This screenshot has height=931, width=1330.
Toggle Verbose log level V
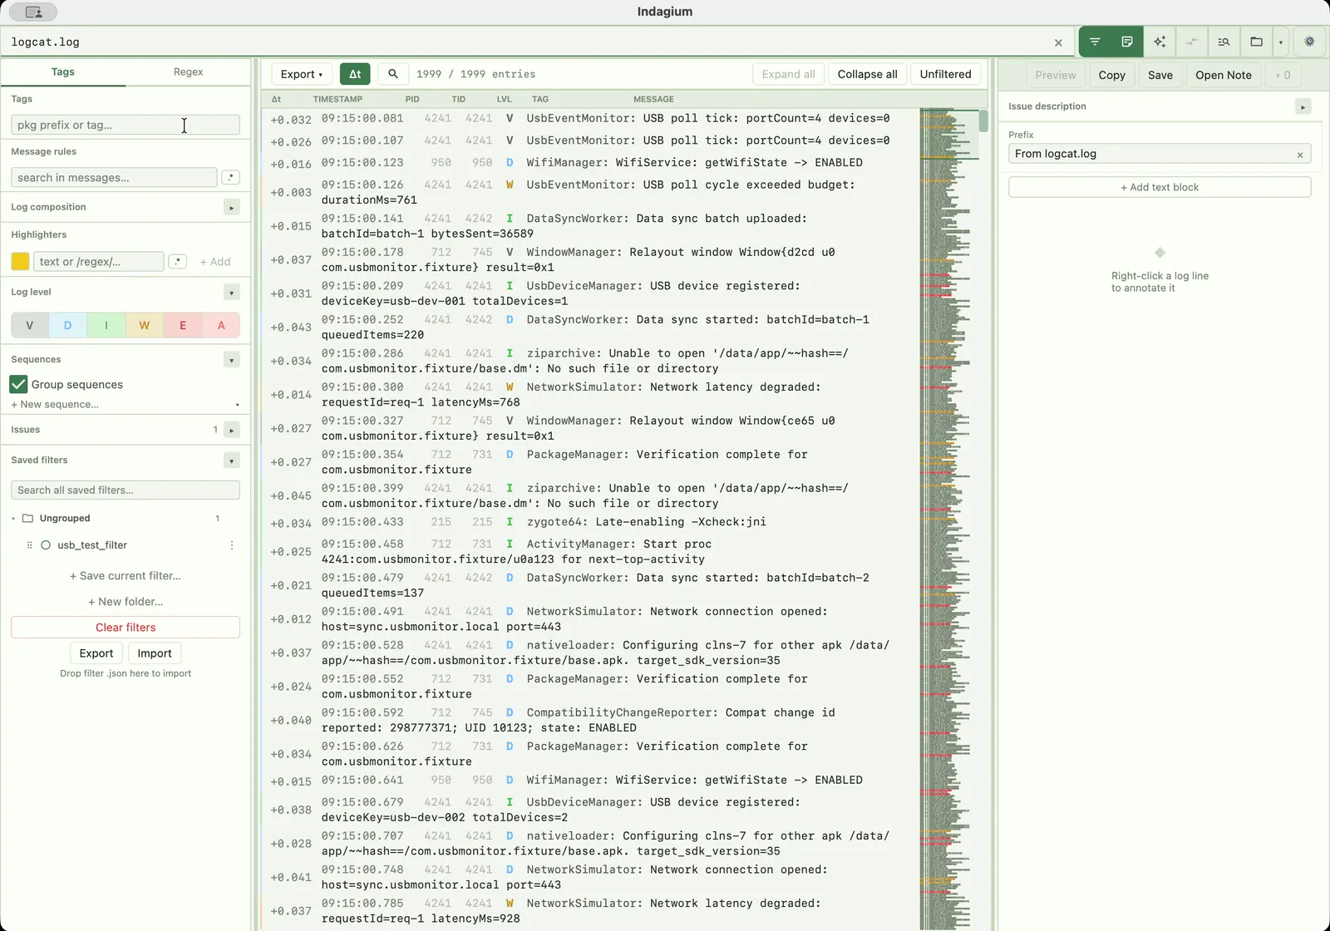[30, 325]
